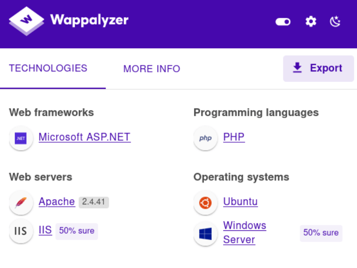The height and width of the screenshot is (268, 357).
Task: Open the Ubuntu link
Action: click(x=240, y=201)
